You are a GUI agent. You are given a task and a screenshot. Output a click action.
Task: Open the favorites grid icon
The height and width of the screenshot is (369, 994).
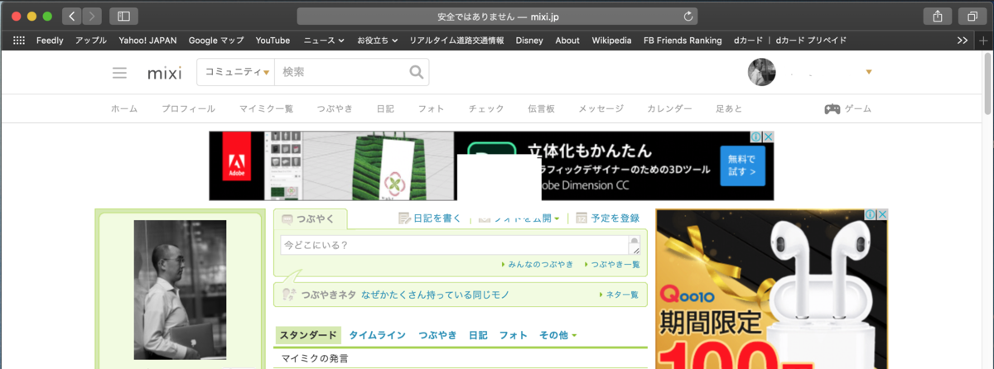19,40
